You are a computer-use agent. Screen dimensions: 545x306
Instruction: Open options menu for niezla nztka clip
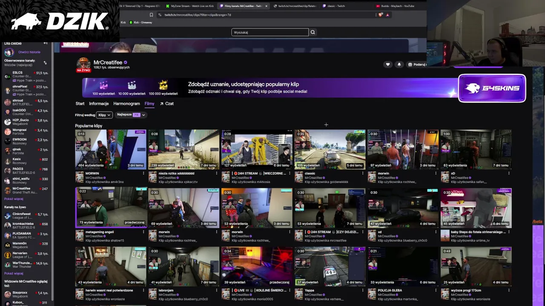(217, 173)
